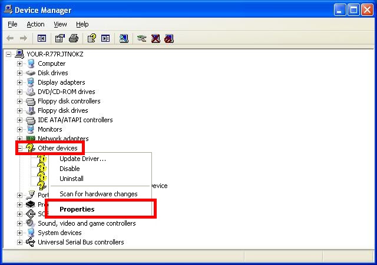The width and height of the screenshot is (377, 265).
Task: Select the Floppy disk controllers label
Action: pyautogui.click(x=69, y=101)
